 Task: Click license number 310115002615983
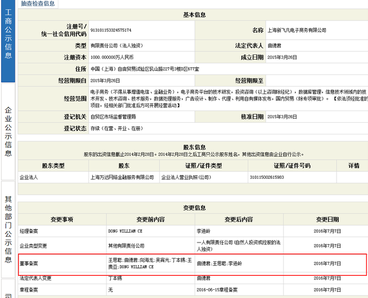267,177
